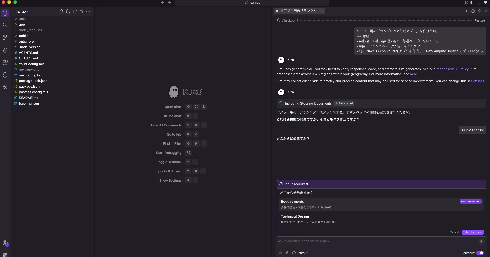
Task: Submit answer to the prompt
Action: pyautogui.click(x=473, y=232)
